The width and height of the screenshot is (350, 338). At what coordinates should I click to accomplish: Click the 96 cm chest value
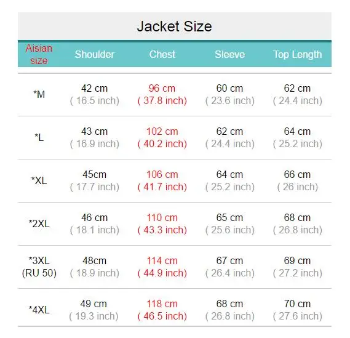[x=162, y=88]
